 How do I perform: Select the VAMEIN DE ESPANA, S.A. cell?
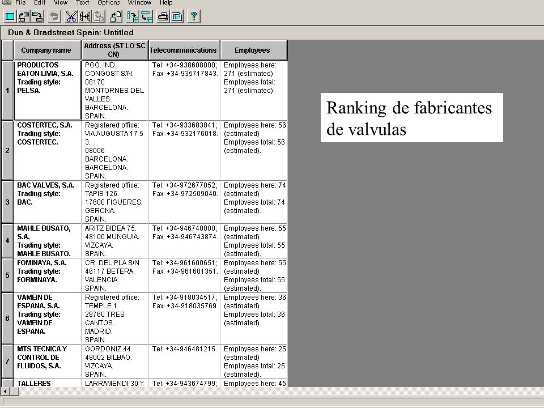pyautogui.click(x=48, y=318)
